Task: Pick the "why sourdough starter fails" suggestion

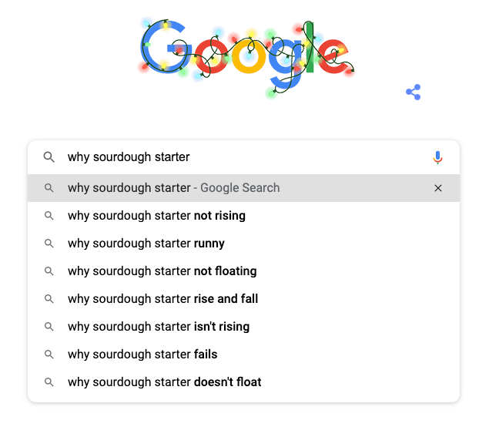Action: (x=142, y=355)
